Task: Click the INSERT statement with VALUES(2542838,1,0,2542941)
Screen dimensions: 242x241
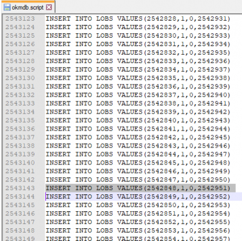Action: click(x=138, y=103)
